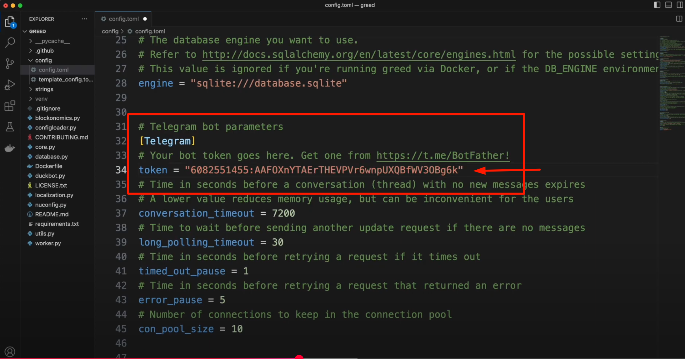Collapse the config folder
Screen dimensions: 685x359
(x=43, y=60)
